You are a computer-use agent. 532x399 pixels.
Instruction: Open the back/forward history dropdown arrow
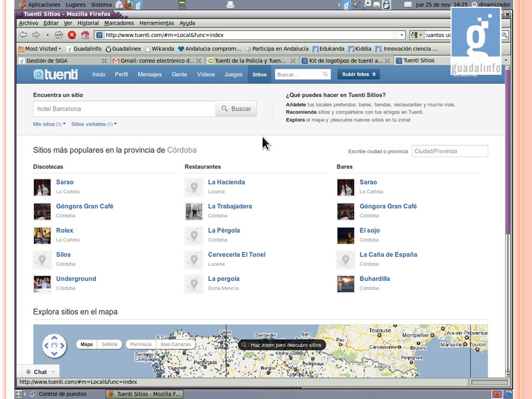[x=48, y=35]
